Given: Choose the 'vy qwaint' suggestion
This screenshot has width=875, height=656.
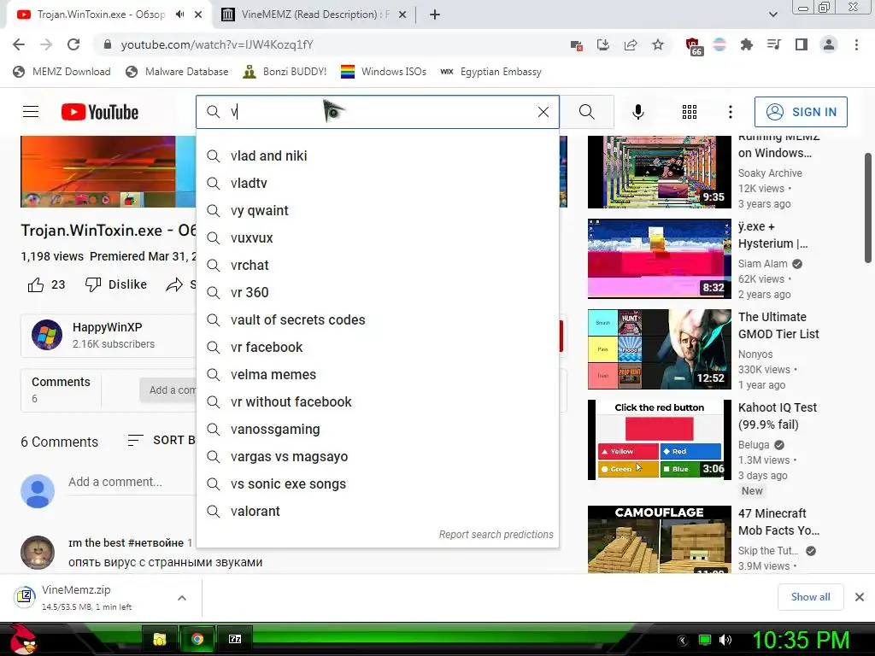Looking at the screenshot, I should click(x=378, y=210).
